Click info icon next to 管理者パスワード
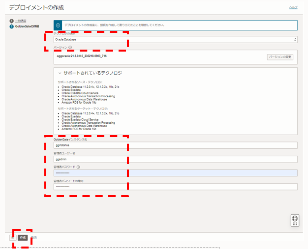The height and width of the screenshot is (249, 308). coord(78,167)
